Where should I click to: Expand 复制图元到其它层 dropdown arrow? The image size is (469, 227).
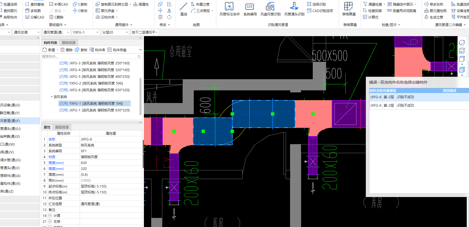130,4
